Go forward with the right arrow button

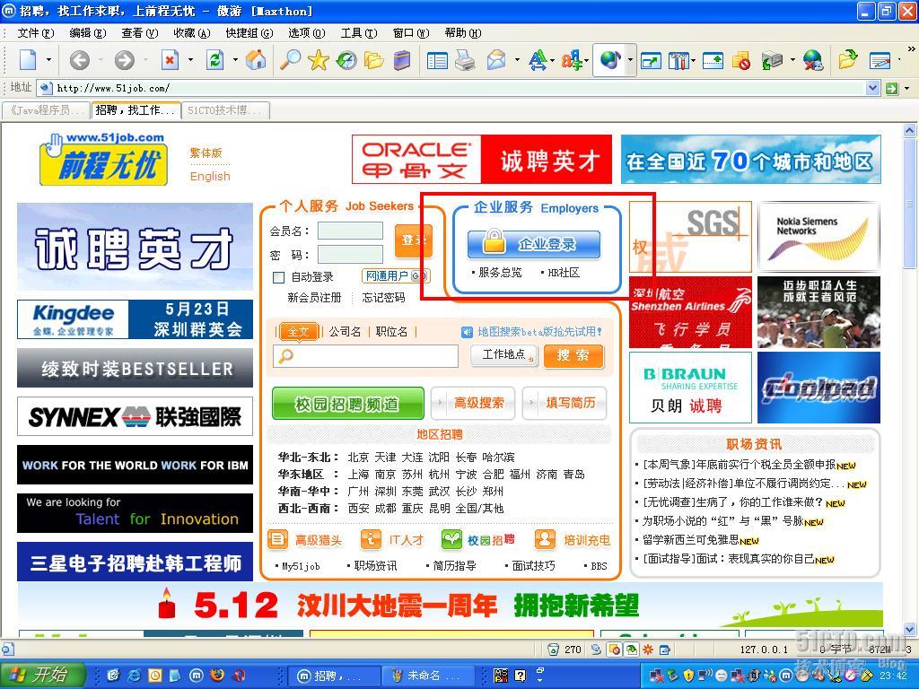(124, 60)
